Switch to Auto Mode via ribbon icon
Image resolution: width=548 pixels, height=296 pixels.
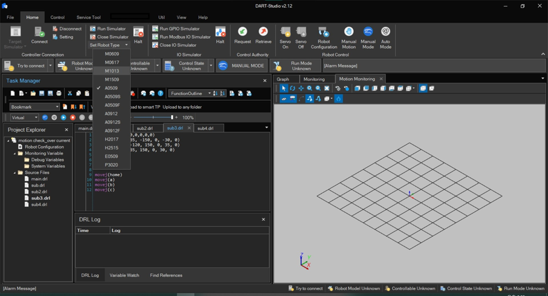pos(385,32)
